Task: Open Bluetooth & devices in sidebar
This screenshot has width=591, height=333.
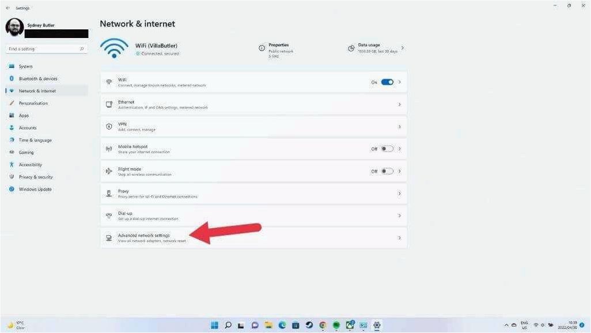Action: point(38,79)
